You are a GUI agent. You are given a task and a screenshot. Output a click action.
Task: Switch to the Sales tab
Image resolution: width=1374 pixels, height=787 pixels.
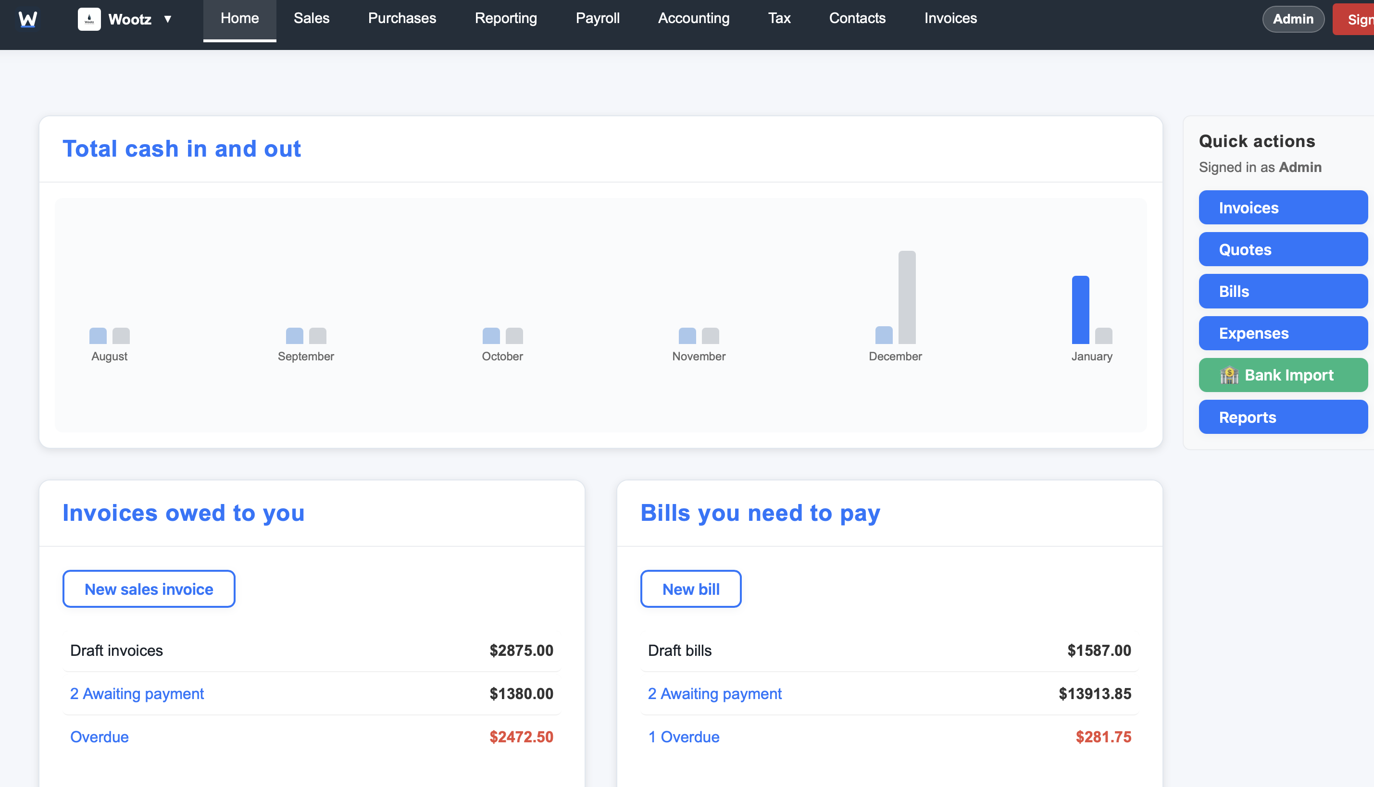[x=311, y=18]
